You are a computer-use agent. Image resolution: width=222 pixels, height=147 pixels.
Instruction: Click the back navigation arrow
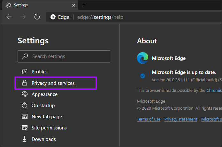tap(9, 17)
